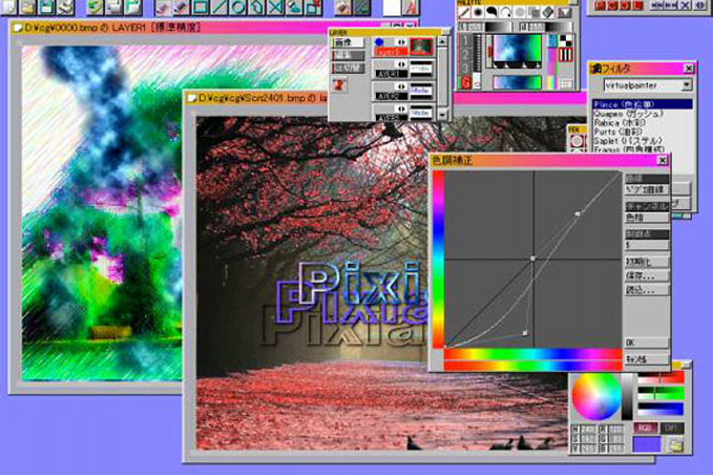This screenshot has width=713, height=475.
Task: Click the checkerboard pattern icon in palette panel
Action: pyautogui.click(x=565, y=40)
